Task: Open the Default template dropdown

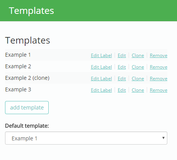Action: [x=86, y=138]
